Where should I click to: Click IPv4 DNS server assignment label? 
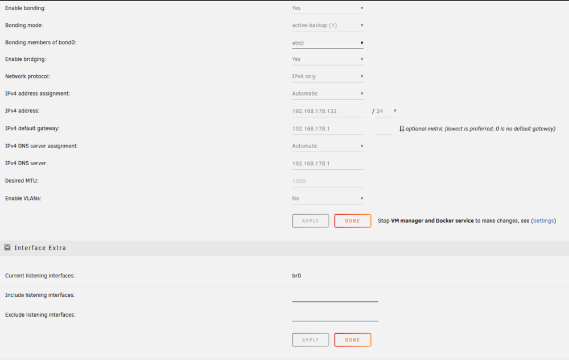tap(42, 146)
